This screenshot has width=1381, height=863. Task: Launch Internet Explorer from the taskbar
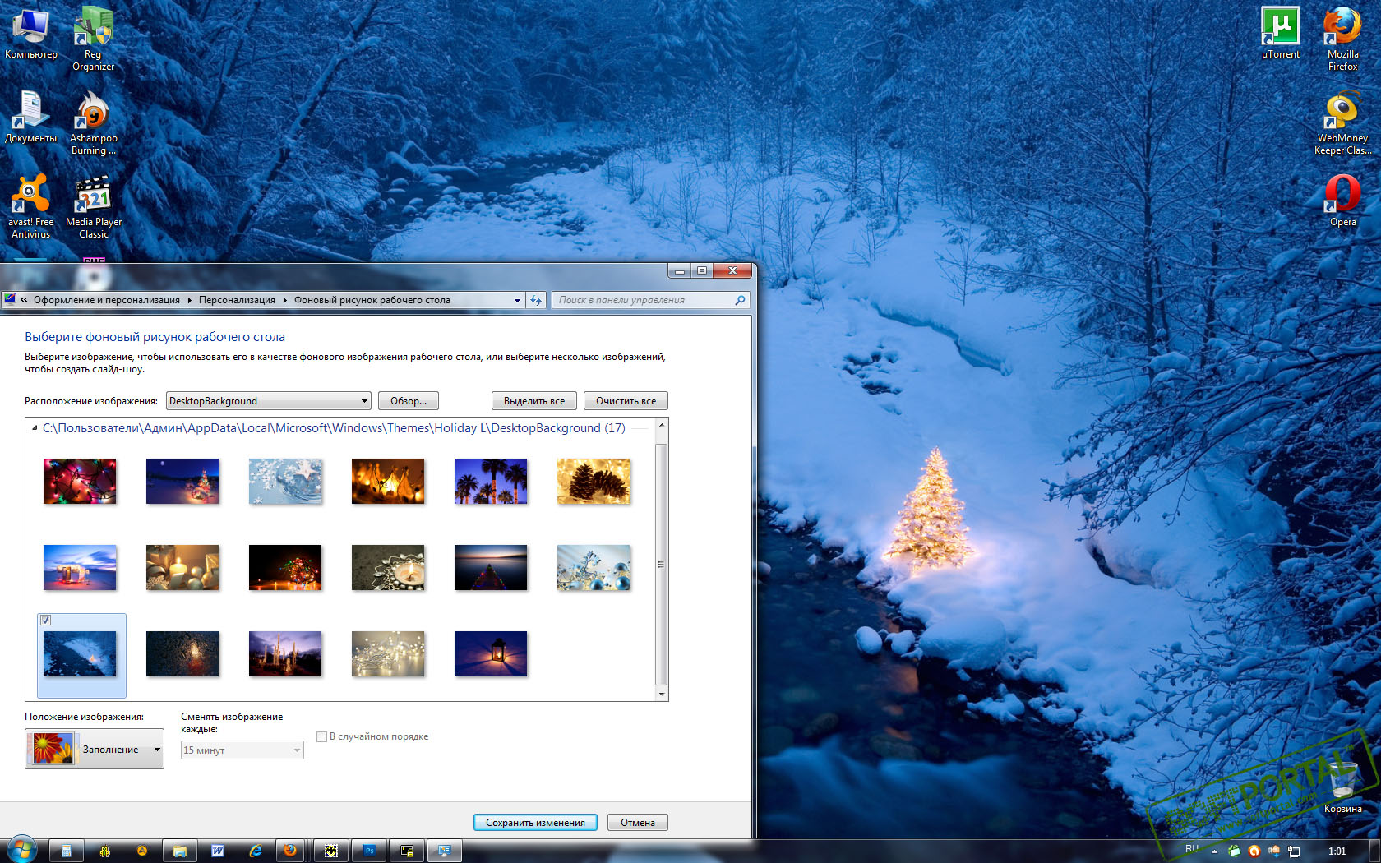pyautogui.click(x=256, y=851)
